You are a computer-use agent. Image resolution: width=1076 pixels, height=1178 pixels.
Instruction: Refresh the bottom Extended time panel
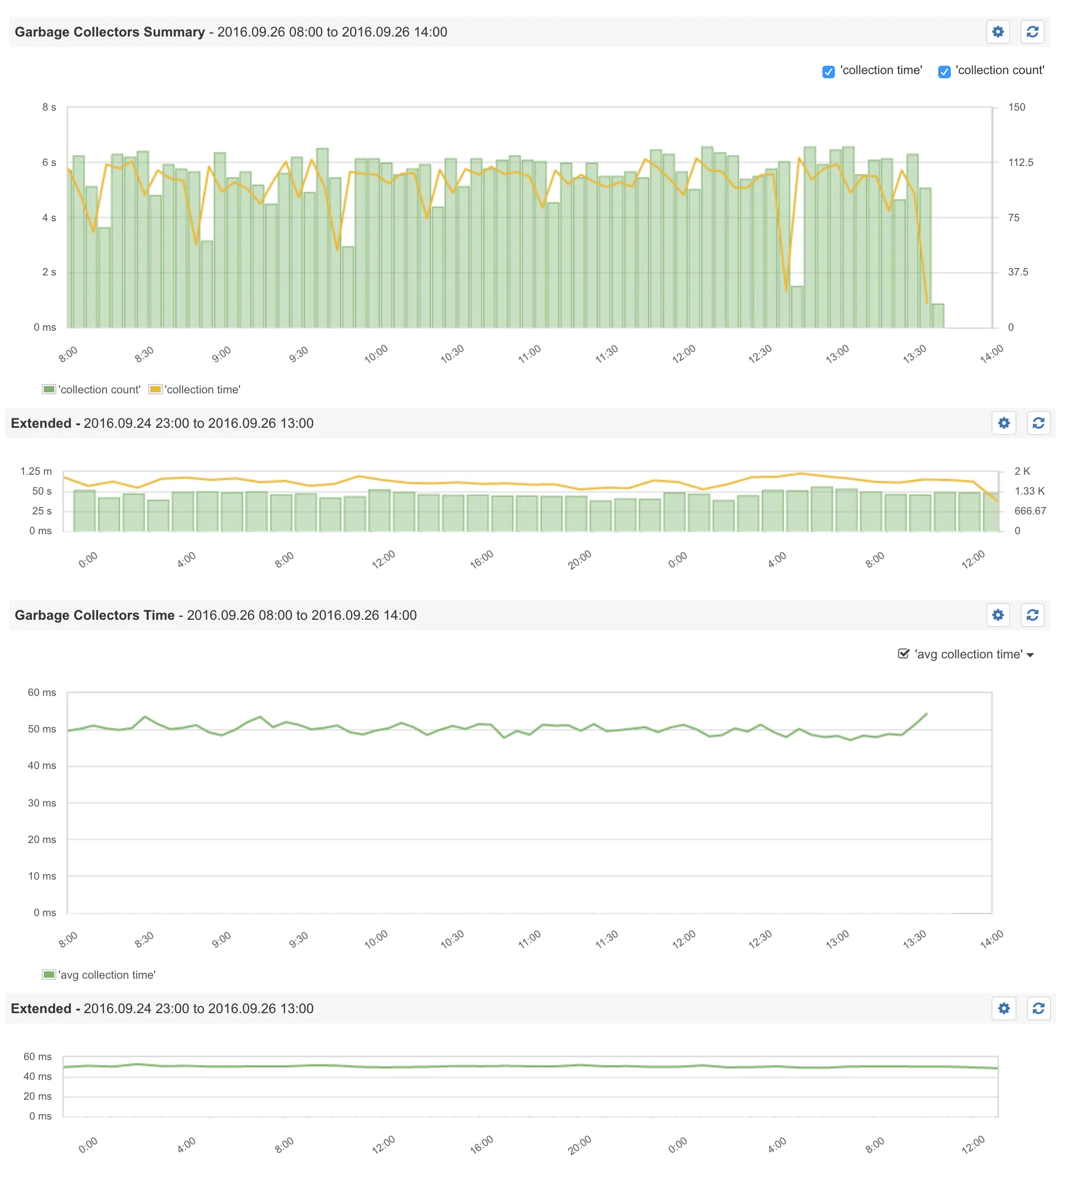[1038, 1008]
